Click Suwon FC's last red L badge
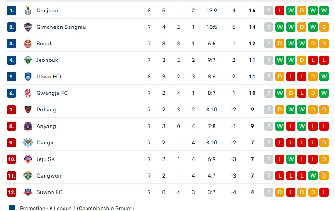The width and height of the screenshot is (335, 211). 324,192
